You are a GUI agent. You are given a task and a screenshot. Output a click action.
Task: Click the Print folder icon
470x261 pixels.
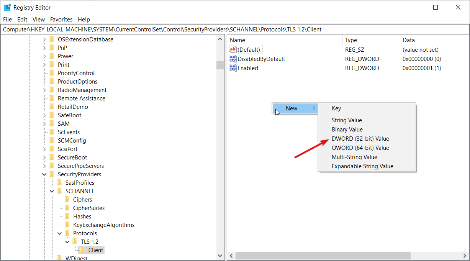tap(52, 64)
